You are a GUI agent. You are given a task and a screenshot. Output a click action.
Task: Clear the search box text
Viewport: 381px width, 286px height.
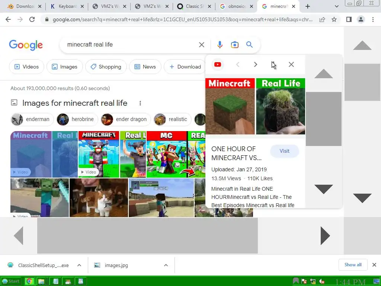[x=201, y=45]
